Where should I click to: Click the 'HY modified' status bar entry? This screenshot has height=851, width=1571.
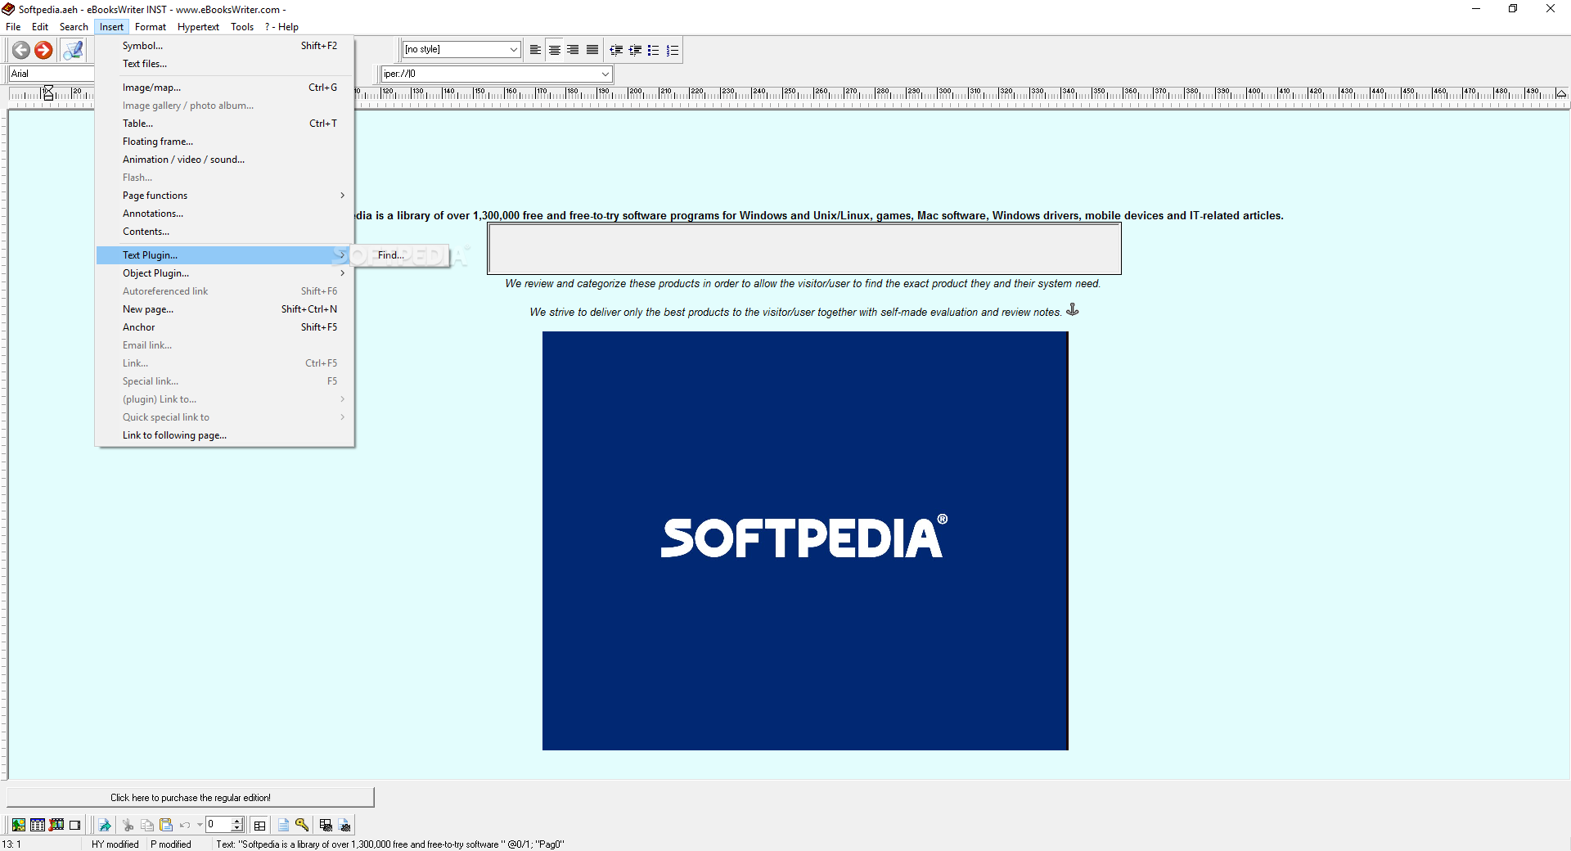pos(115,844)
